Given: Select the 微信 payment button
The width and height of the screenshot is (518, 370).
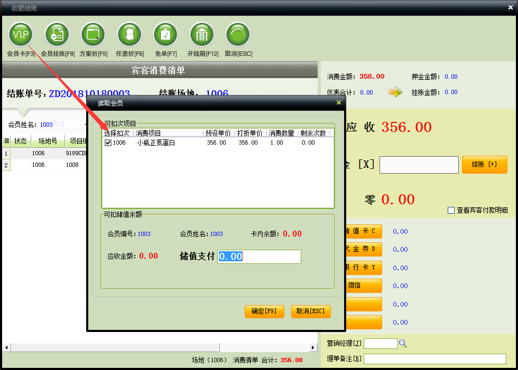Looking at the screenshot, I should tap(364, 286).
